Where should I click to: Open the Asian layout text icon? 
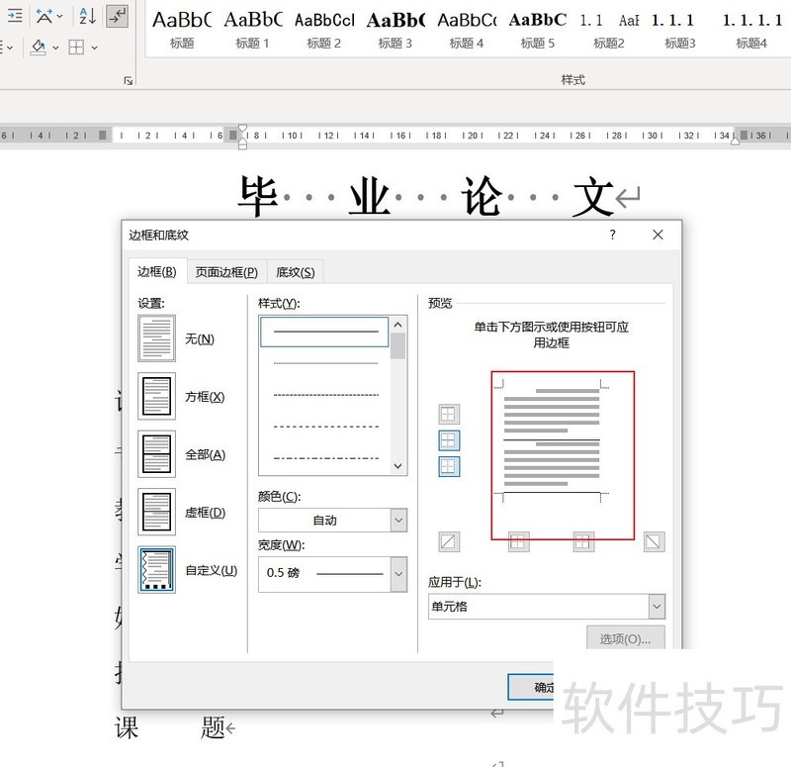tap(44, 17)
